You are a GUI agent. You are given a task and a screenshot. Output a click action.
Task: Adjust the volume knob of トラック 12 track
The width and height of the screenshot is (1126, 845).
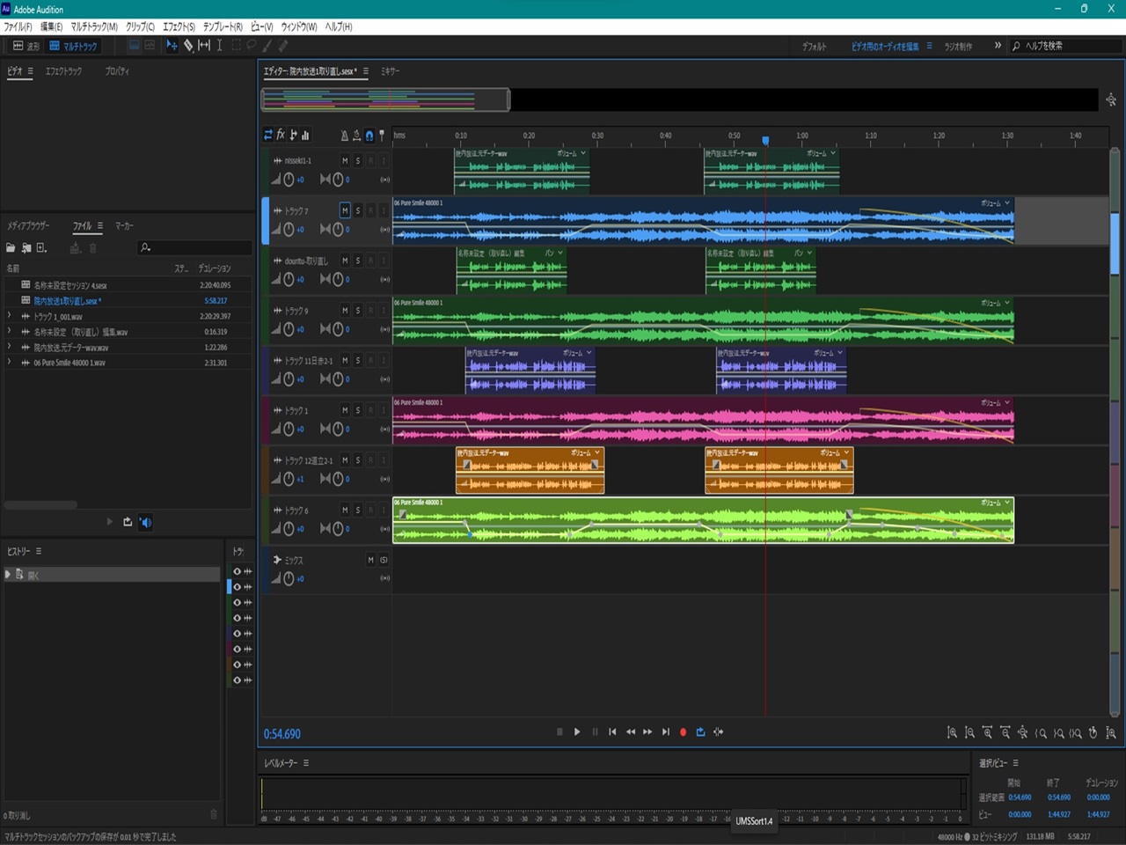point(289,479)
